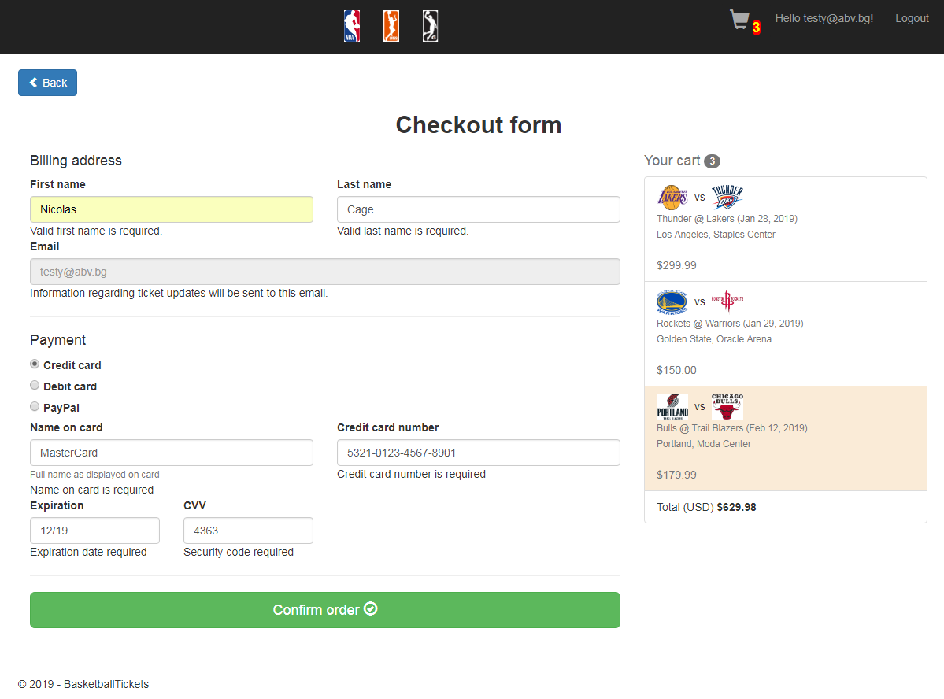Screen dimensions: 944x699
Task: Open the Hello testy@abv.bg! account link
Action: pyautogui.click(x=824, y=19)
